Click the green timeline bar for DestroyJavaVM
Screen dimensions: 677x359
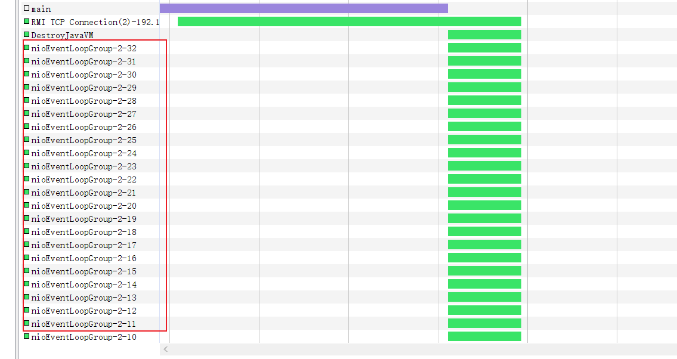coord(484,35)
